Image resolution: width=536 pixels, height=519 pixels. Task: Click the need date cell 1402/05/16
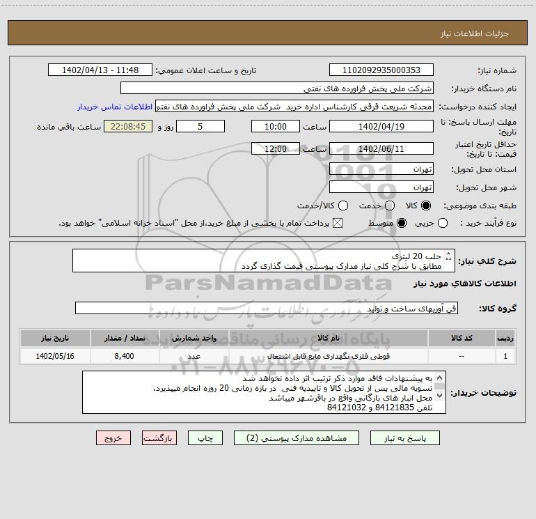pos(55,356)
